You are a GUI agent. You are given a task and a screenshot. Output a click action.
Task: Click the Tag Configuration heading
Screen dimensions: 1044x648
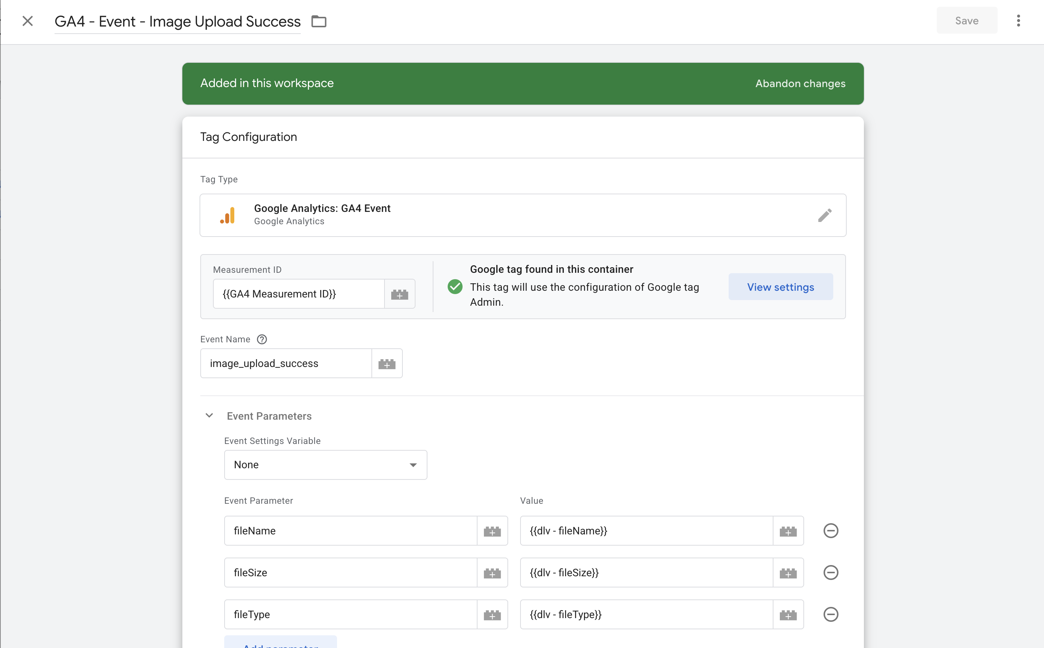coord(248,137)
